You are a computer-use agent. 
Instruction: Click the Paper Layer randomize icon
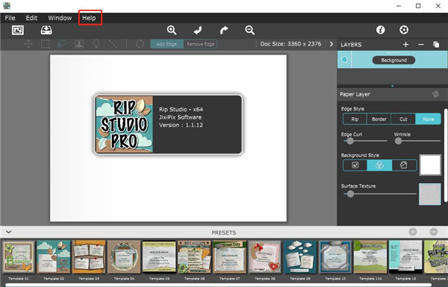point(435,94)
